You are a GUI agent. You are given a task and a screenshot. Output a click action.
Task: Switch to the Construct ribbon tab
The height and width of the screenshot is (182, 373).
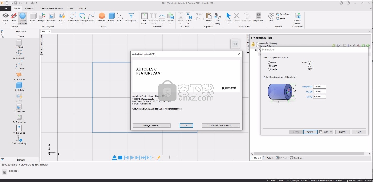tap(30, 8)
